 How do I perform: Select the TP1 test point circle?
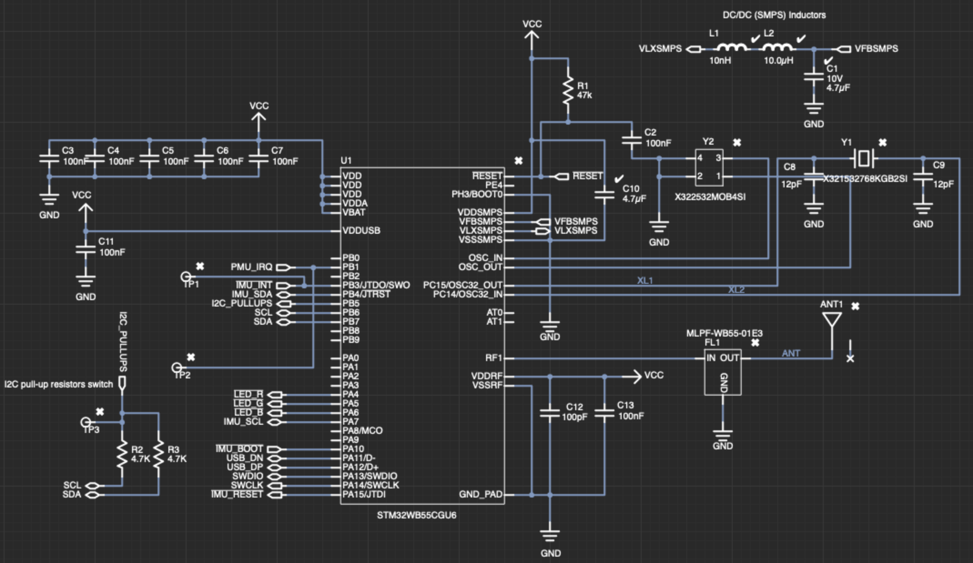(186, 276)
